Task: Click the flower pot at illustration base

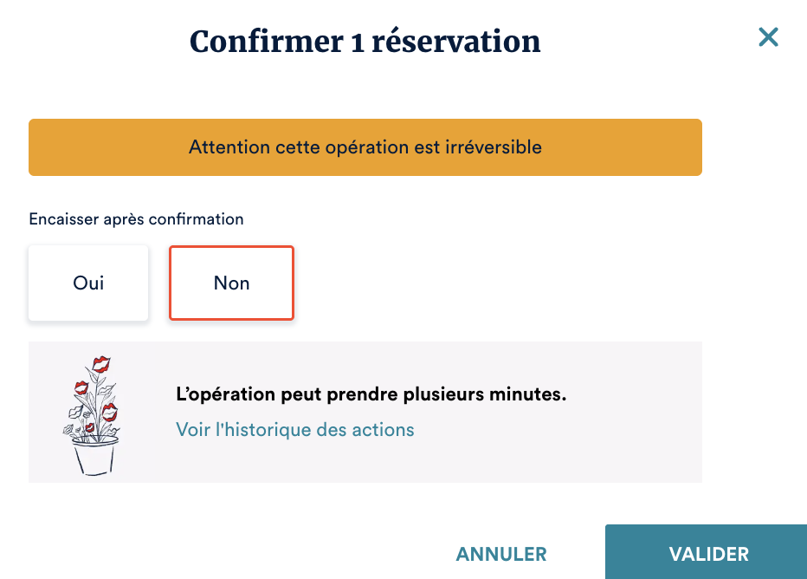Action: pos(94,454)
